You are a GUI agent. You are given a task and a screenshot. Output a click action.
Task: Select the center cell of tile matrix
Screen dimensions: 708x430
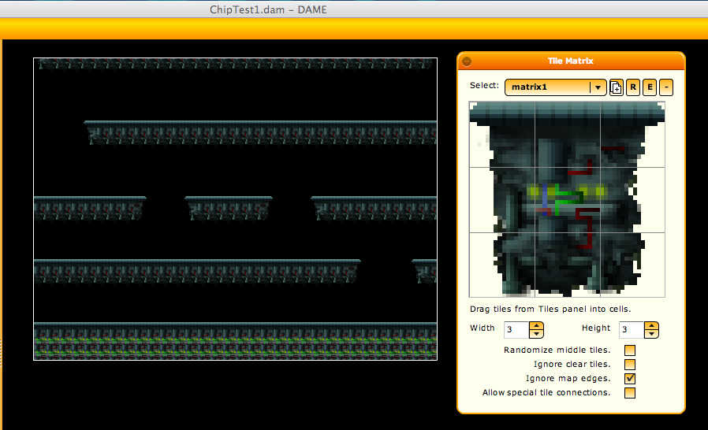pyautogui.click(x=567, y=200)
